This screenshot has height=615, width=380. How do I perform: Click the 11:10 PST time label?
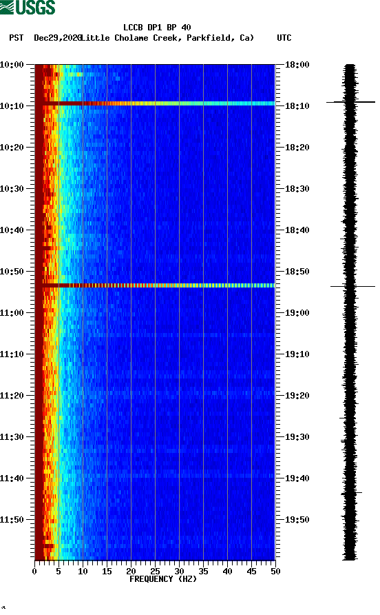coord(12,354)
